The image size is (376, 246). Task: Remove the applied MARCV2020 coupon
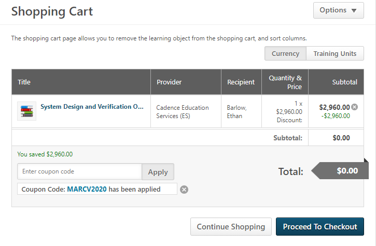coord(184,190)
